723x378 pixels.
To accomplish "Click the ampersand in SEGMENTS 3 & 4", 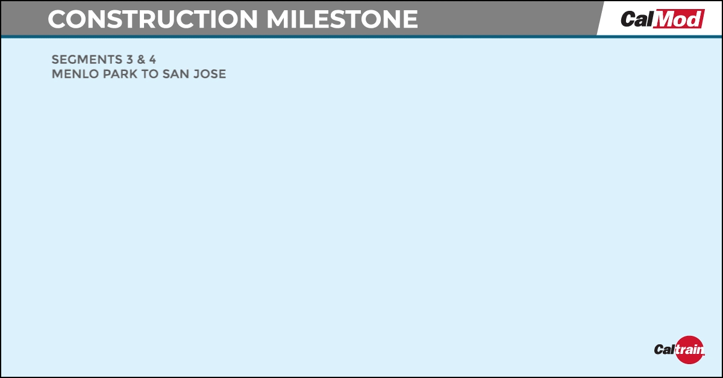I will pyautogui.click(x=142, y=60).
